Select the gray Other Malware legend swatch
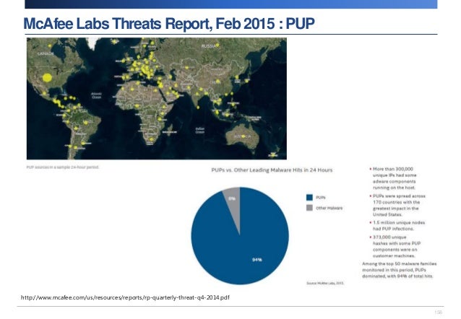Screen dimensions: 461x319 pyautogui.click(x=309, y=208)
